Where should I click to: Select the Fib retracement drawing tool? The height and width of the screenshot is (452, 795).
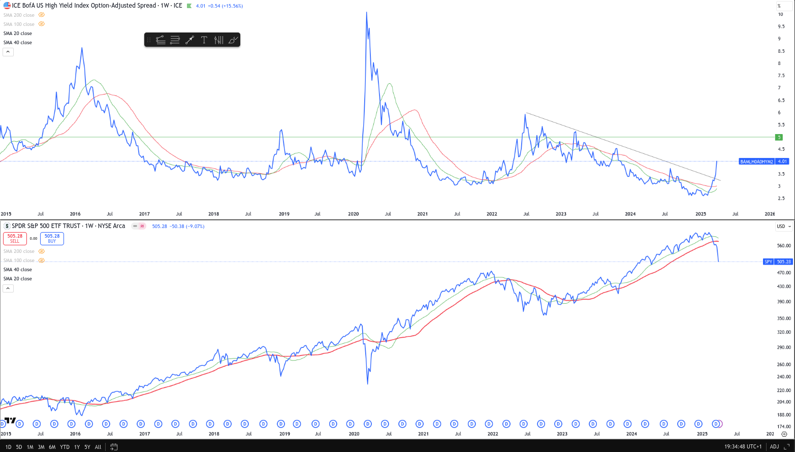(161, 40)
